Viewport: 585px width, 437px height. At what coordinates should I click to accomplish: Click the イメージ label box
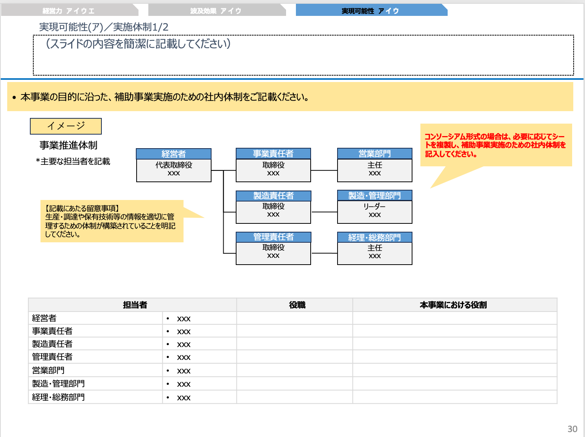click(x=65, y=126)
